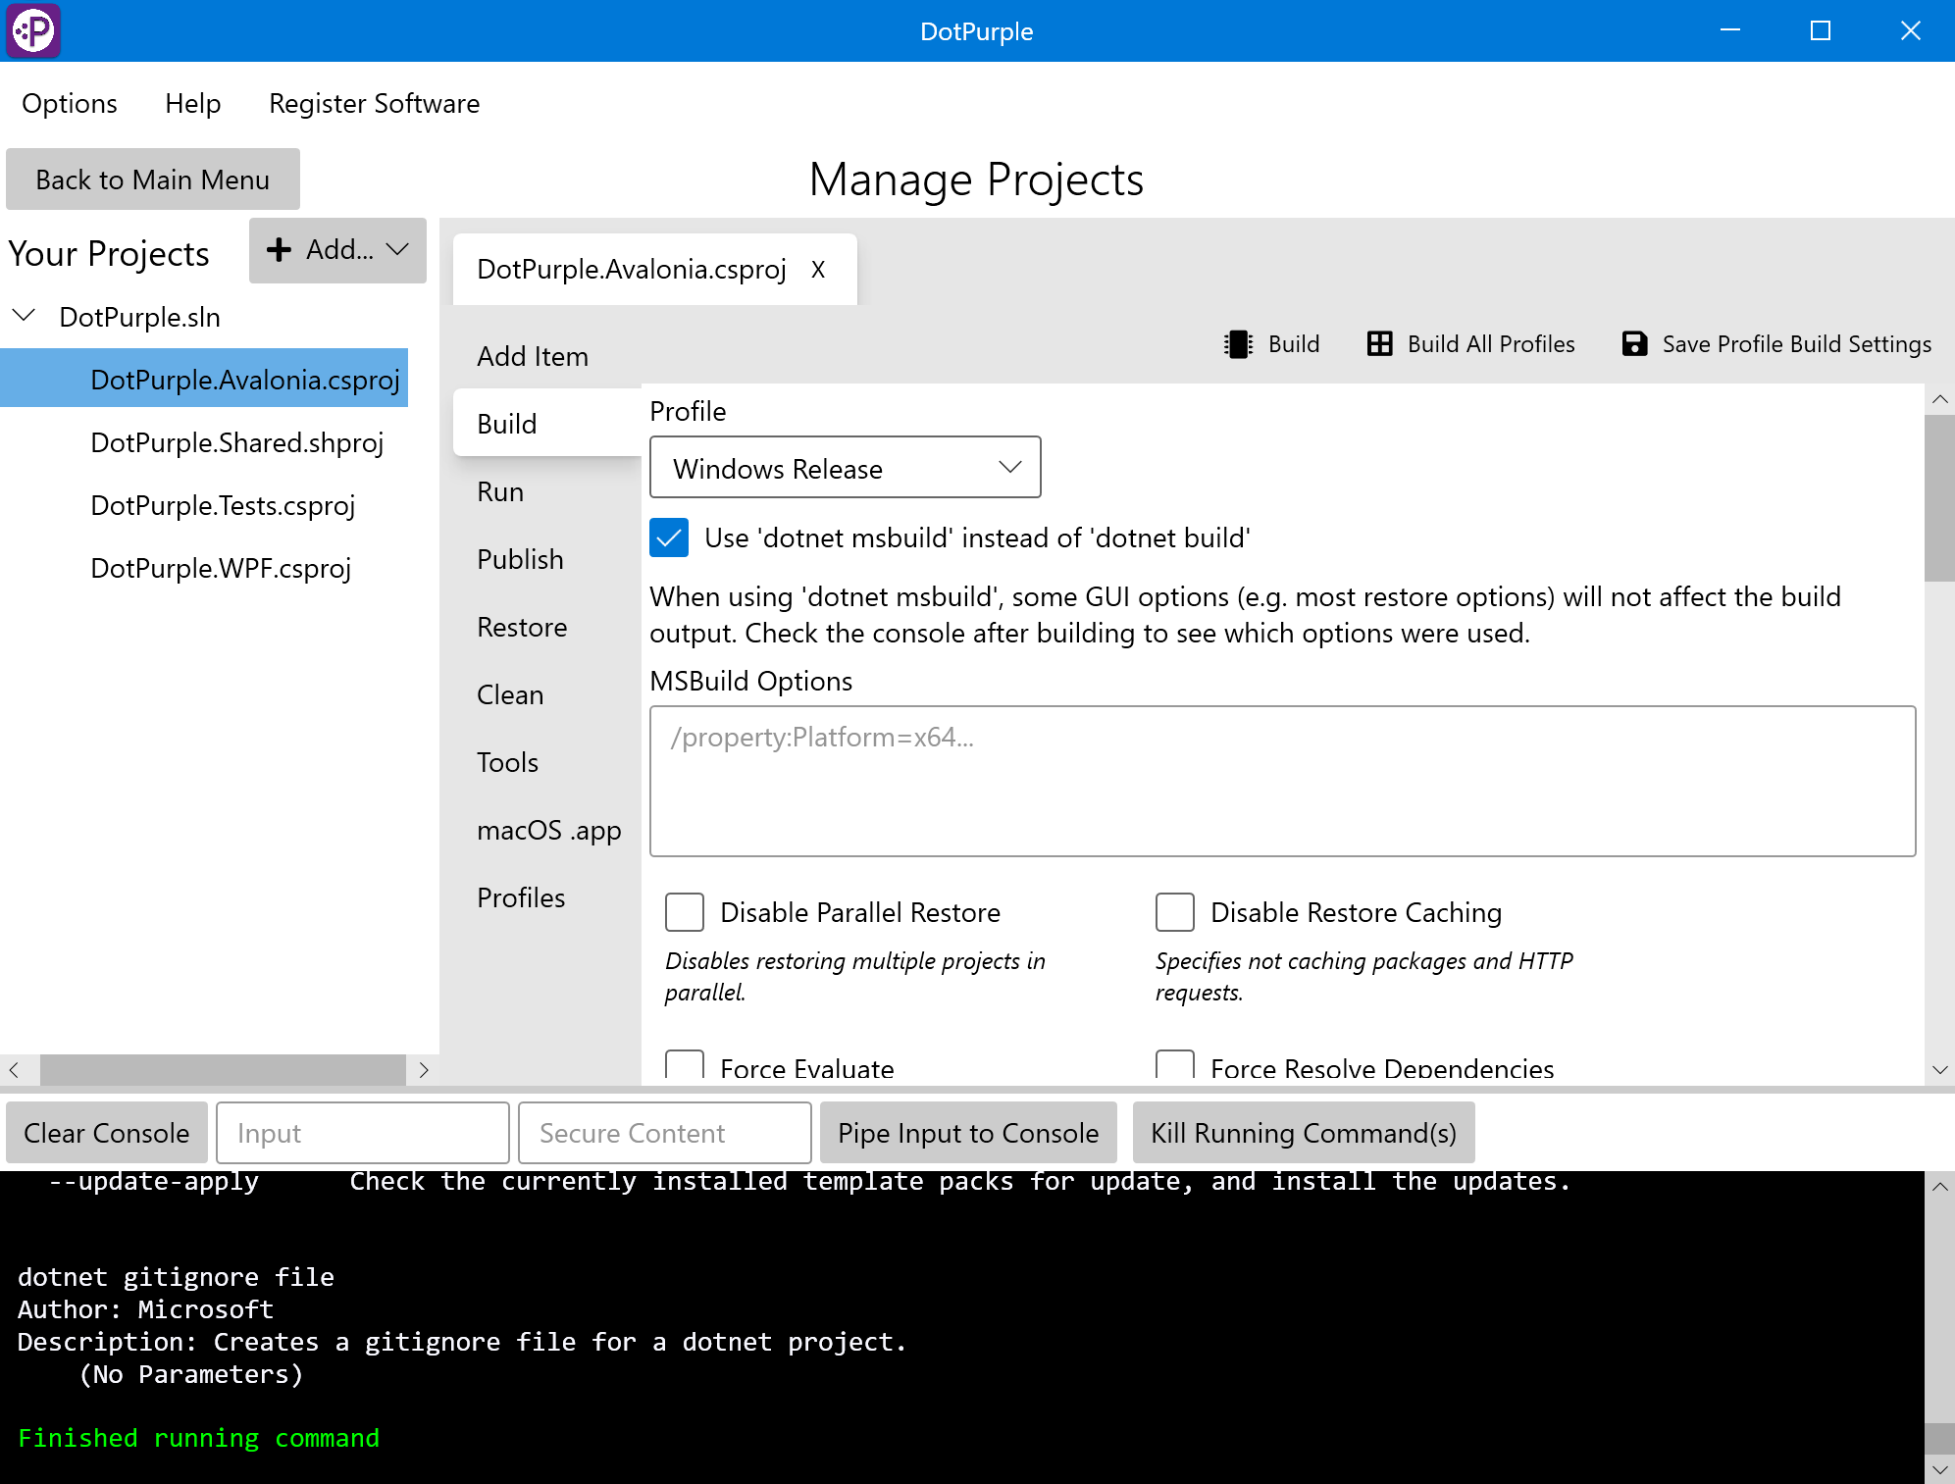Viewport: 1955px width, 1484px height.
Task: Collapse the DotPurple.sln tree node
Action: 24,316
